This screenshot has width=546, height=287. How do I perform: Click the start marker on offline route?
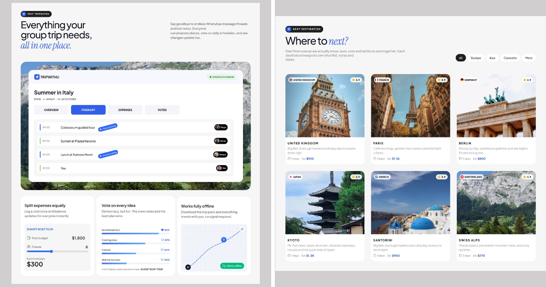click(188, 267)
